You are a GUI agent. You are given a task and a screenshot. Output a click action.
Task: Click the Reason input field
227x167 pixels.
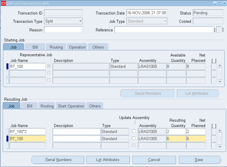click(x=63, y=30)
